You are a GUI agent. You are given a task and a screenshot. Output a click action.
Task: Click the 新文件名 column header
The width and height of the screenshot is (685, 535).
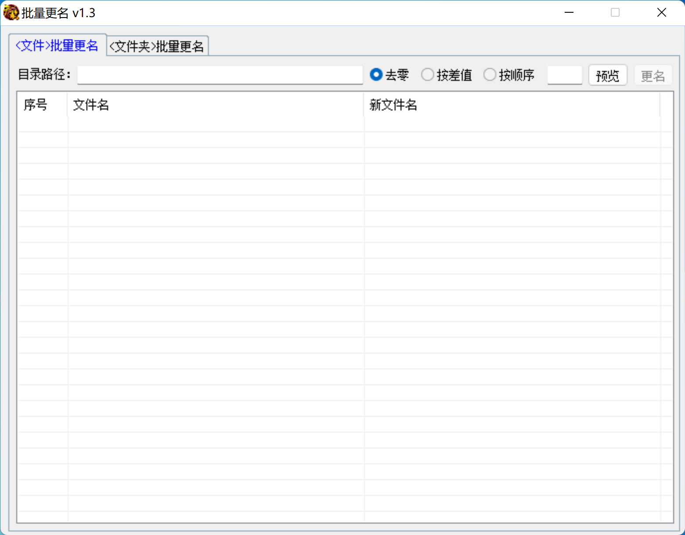coord(512,105)
